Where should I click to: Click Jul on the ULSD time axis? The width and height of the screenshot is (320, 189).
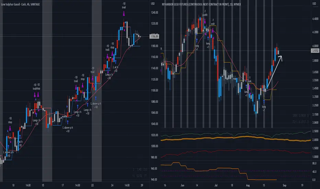tap(216, 185)
